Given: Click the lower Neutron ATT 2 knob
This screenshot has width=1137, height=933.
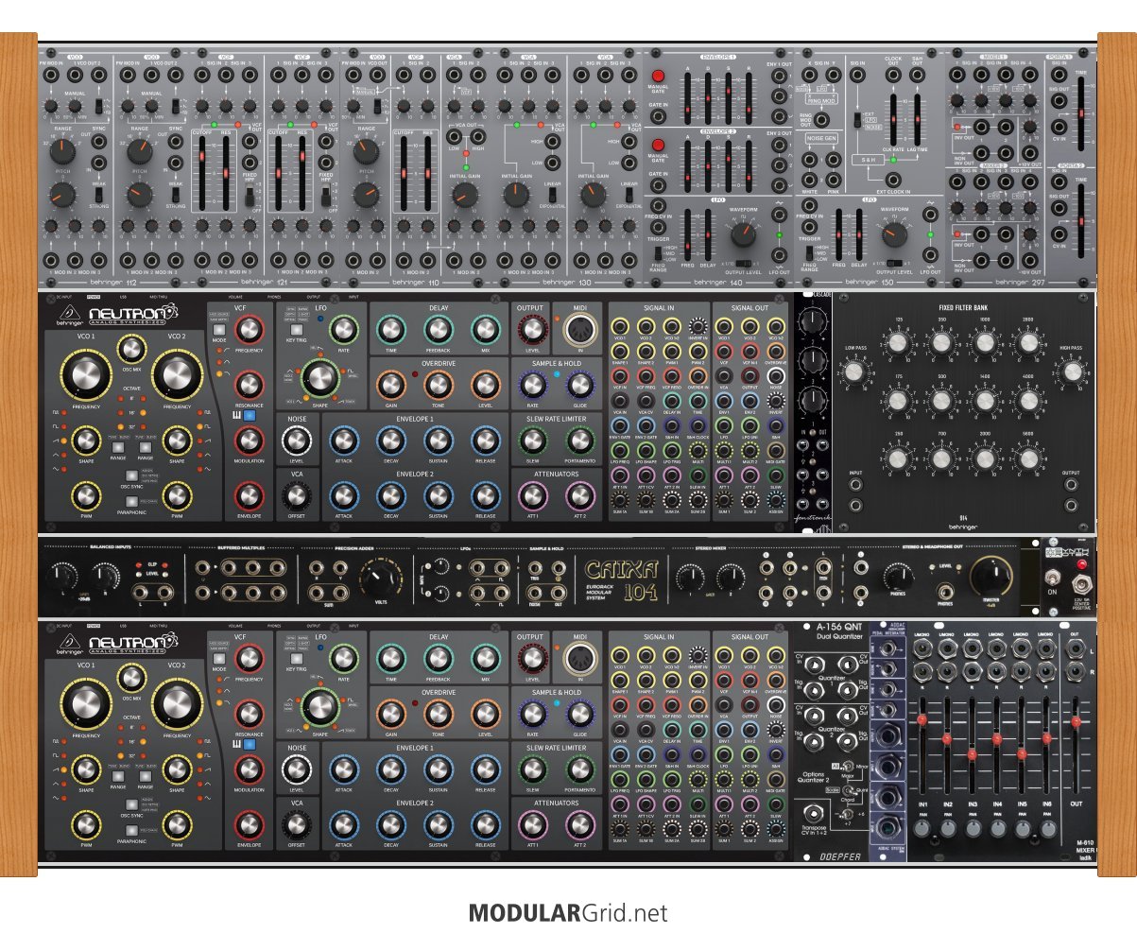Looking at the screenshot, I should pos(580,823).
